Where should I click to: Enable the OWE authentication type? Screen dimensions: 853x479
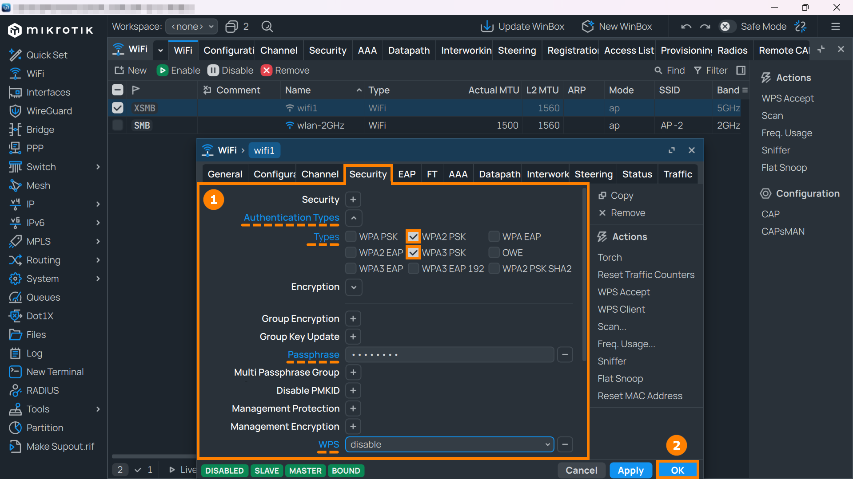coord(494,253)
